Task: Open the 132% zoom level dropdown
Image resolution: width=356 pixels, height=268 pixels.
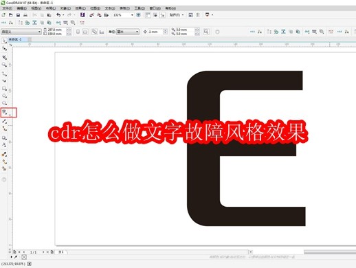Action: pyautogui.click(x=132, y=15)
